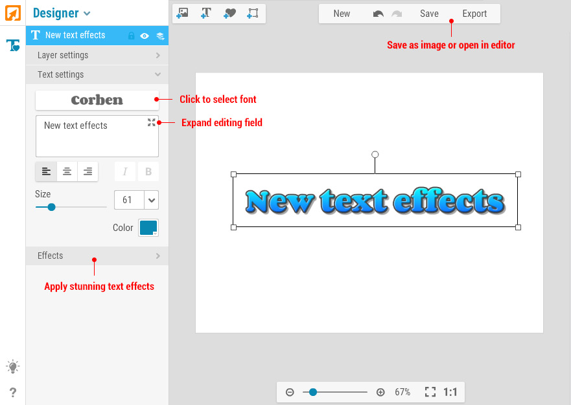Open the font size dropdown
The width and height of the screenshot is (571, 405).
click(x=152, y=200)
